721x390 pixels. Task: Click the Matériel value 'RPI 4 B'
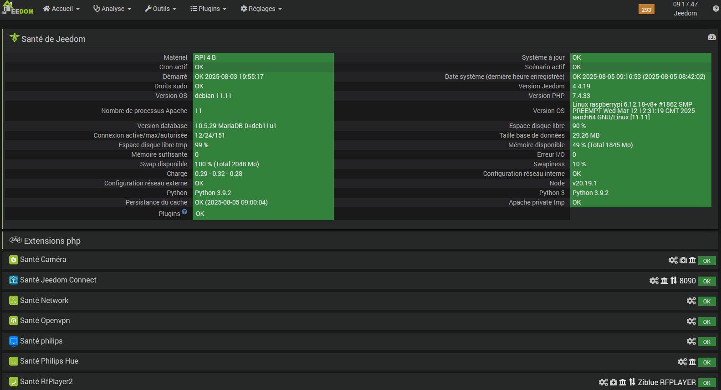205,57
